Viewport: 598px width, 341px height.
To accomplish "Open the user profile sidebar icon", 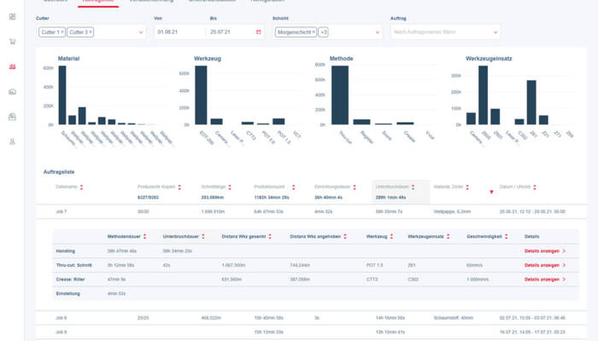I will pos(12,142).
